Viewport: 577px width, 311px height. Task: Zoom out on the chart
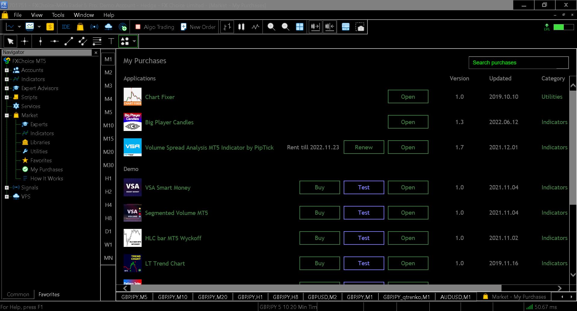tap(285, 27)
